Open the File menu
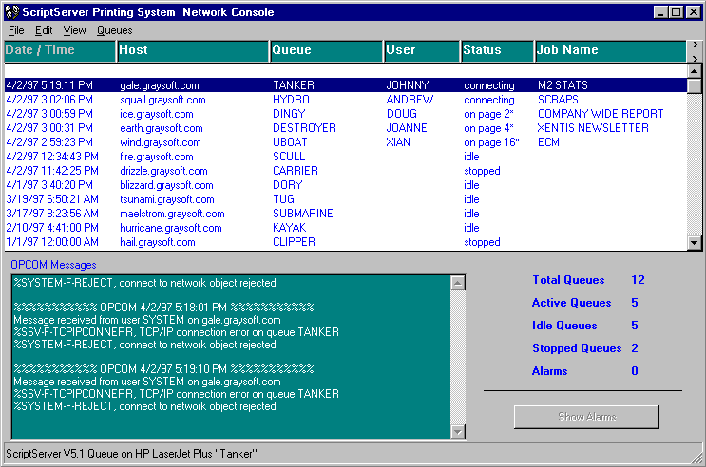This screenshot has width=706, height=467. click(16, 30)
